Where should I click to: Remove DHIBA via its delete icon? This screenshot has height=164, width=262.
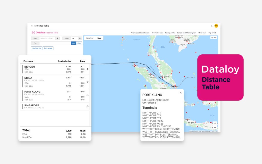(x=87, y=82)
